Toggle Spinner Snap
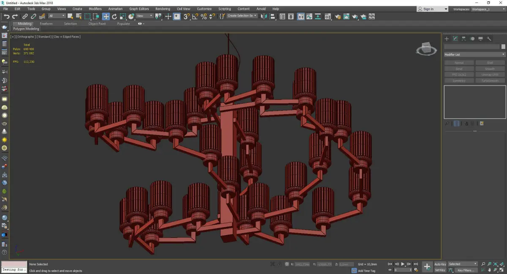 [212, 16]
